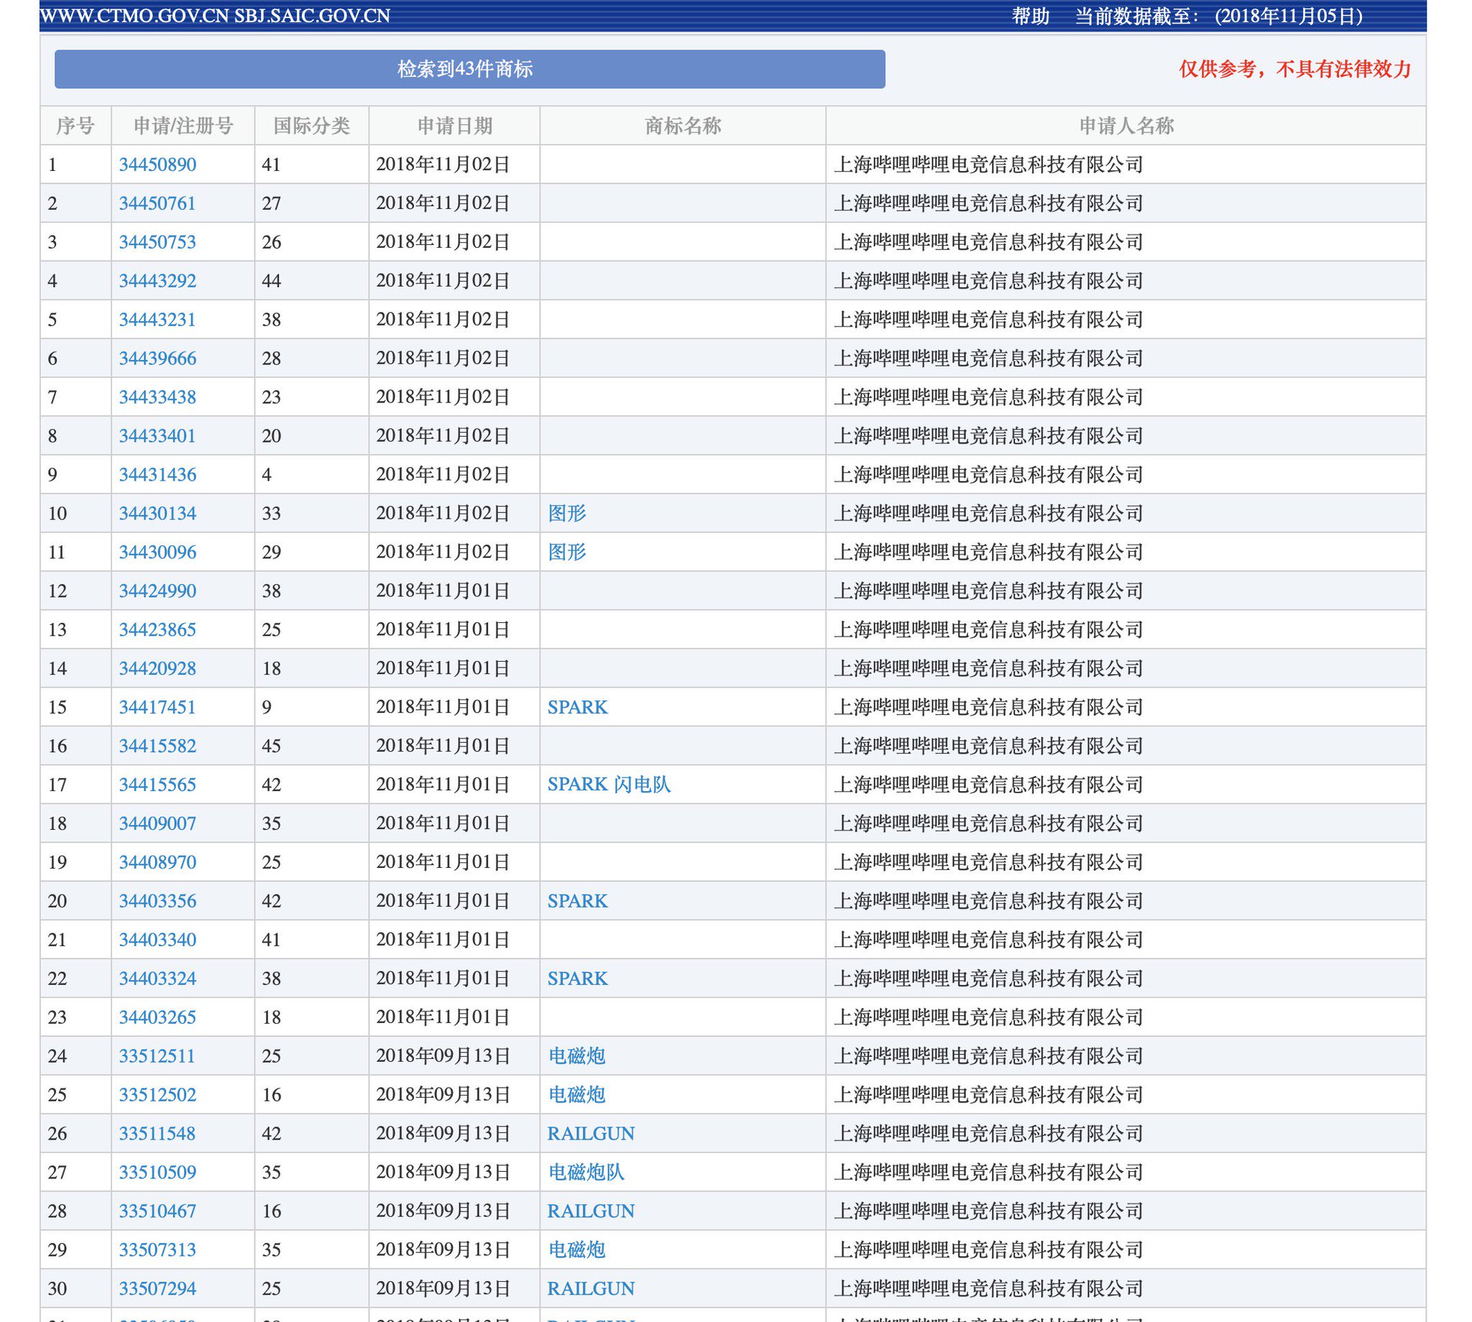Select the 2018年09月13日 date in row 24

443,1055
